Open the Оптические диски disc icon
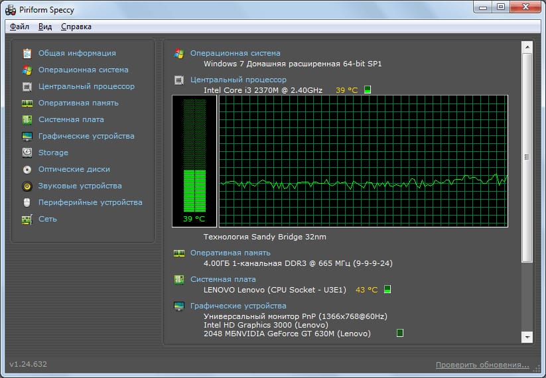546x378 pixels. [x=27, y=169]
